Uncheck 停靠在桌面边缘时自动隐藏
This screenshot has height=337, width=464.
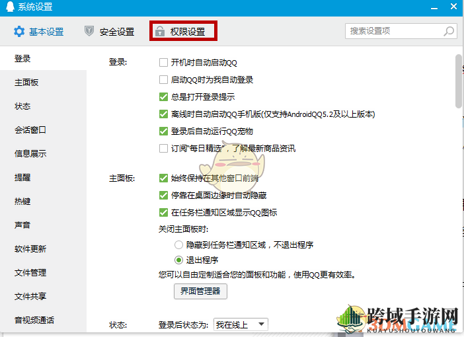163,196
